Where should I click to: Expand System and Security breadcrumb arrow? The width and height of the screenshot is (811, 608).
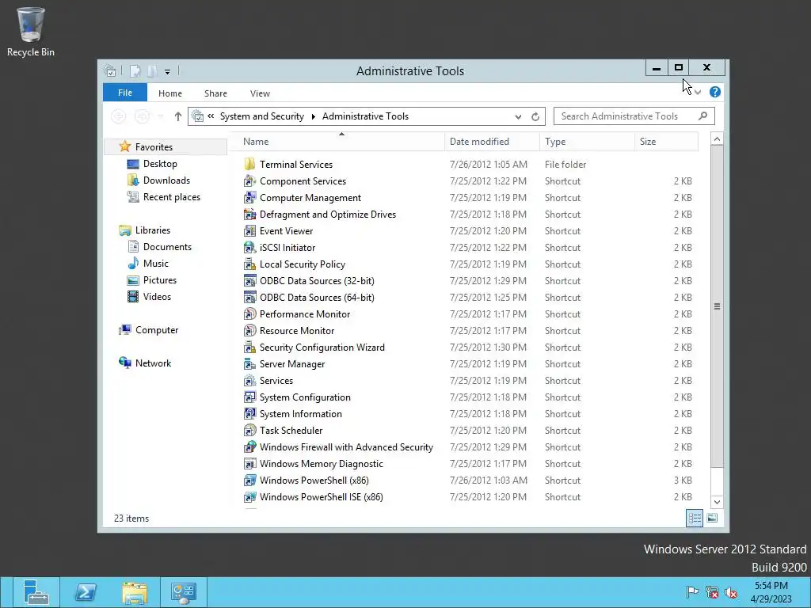click(x=314, y=117)
